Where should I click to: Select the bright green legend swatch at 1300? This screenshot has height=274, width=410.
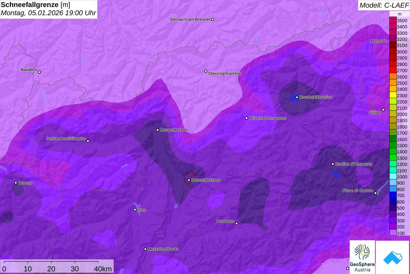coord(393,158)
